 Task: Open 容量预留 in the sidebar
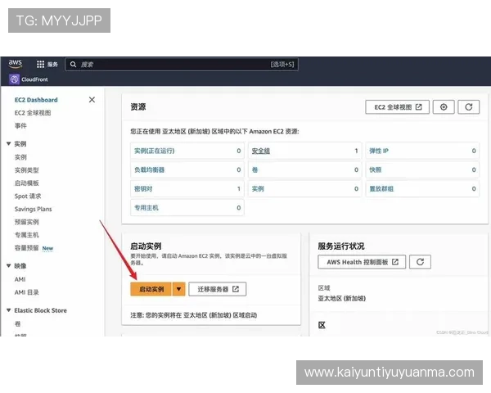[27, 248]
